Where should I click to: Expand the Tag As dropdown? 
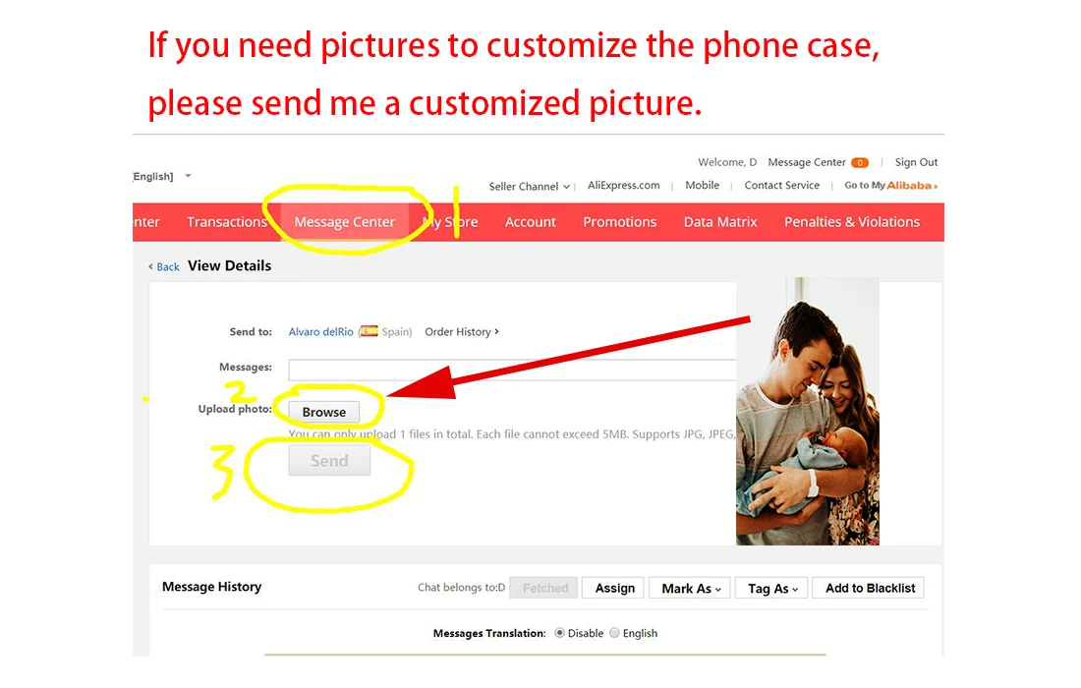tap(772, 588)
